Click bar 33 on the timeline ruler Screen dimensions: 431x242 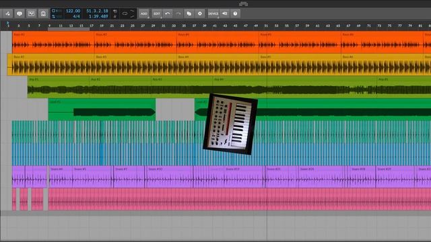tap(174, 26)
